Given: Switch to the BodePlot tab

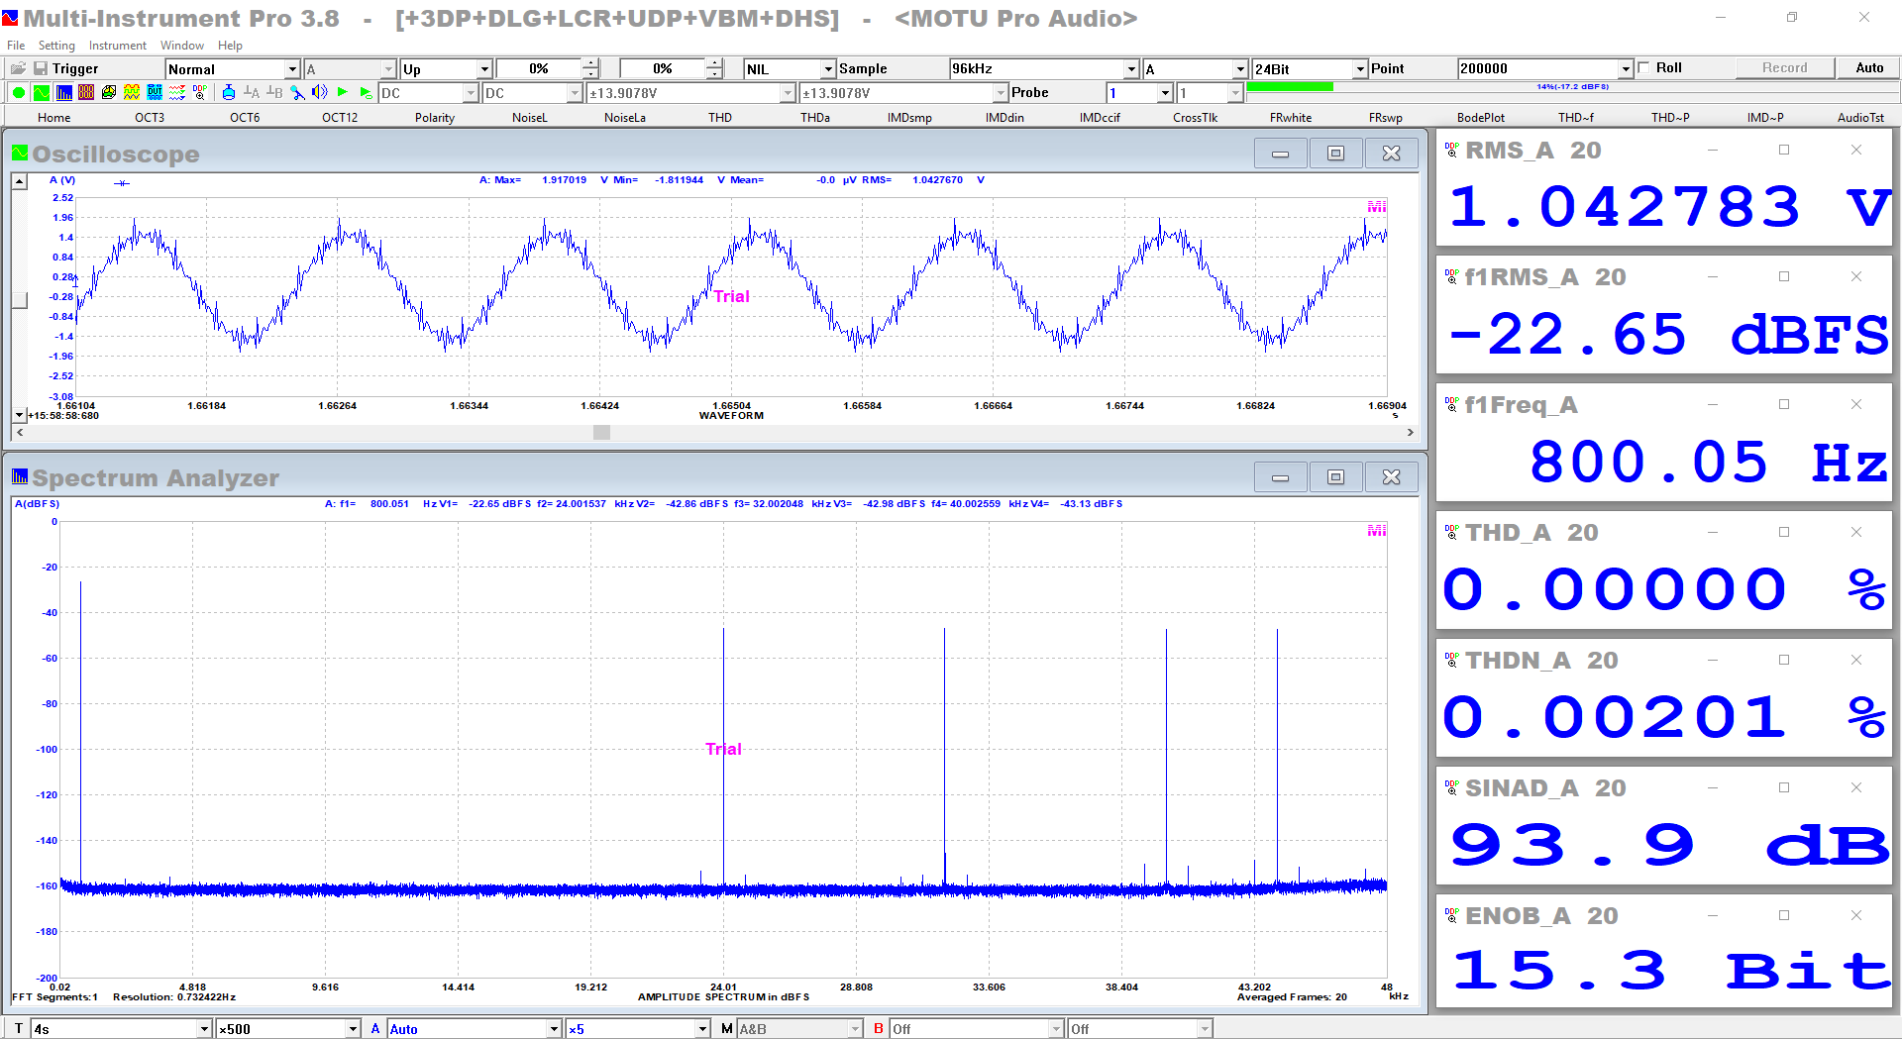Looking at the screenshot, I should [1480, 117].
